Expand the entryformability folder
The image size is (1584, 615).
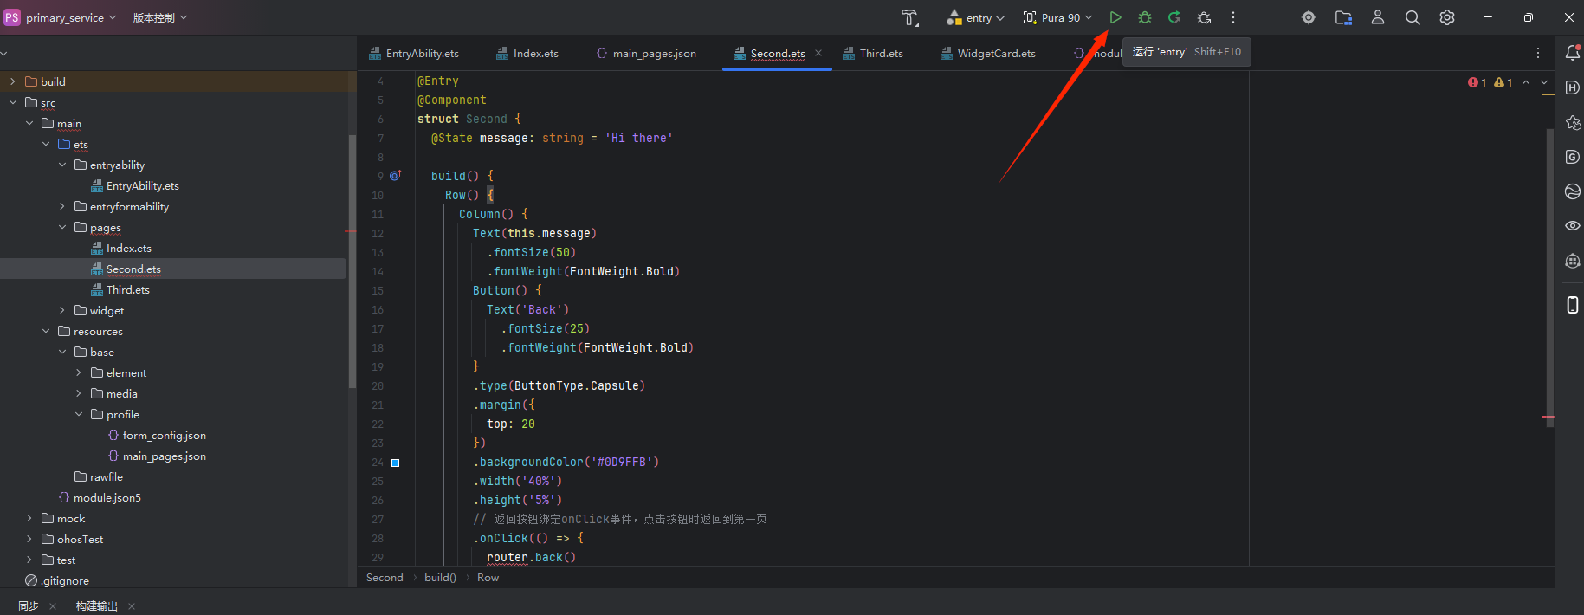(61, 206)
